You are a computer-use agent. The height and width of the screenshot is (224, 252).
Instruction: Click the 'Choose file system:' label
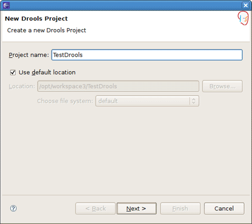(65, 101)
